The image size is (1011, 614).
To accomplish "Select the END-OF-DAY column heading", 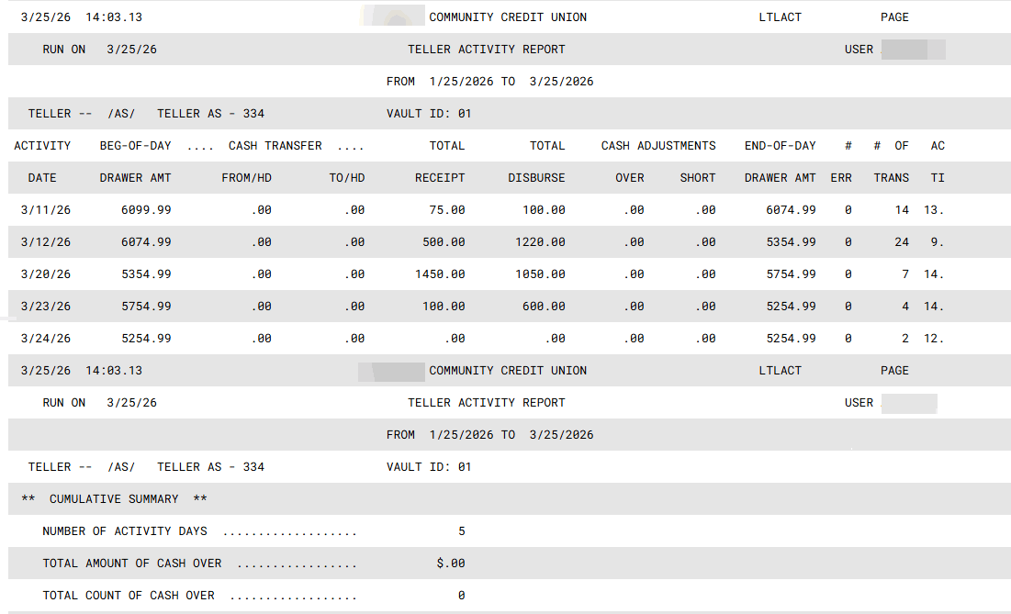I will click(x=781, y=146).
